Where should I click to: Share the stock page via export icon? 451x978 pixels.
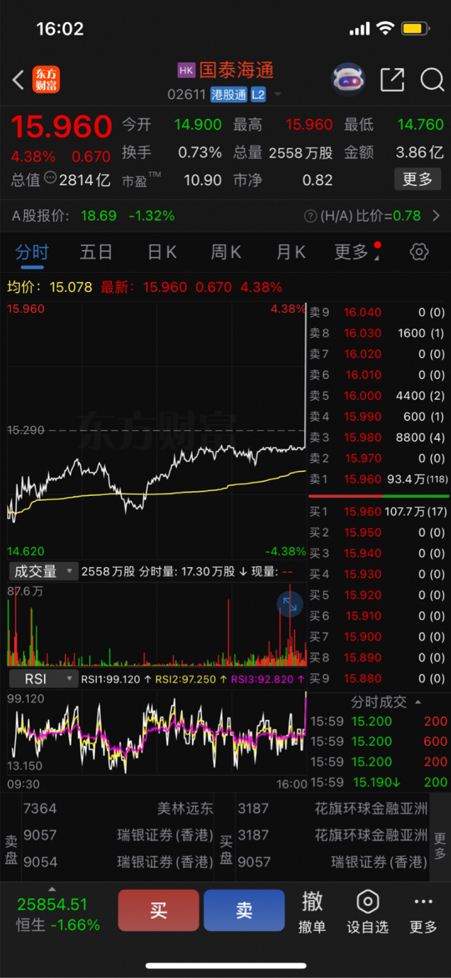(392, 79)
